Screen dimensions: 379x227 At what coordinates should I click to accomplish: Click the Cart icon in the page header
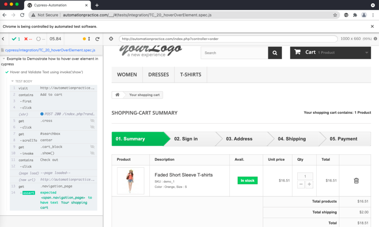pos(298,52)
